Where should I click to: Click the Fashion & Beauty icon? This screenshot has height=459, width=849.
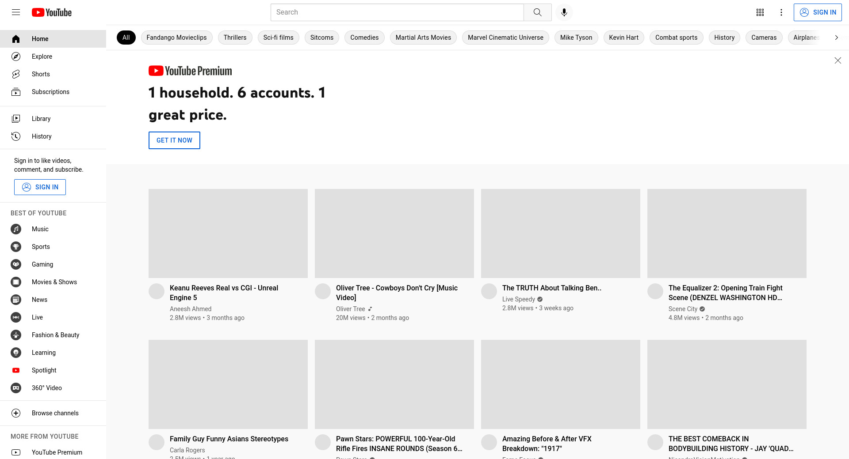tap(16, 335)
